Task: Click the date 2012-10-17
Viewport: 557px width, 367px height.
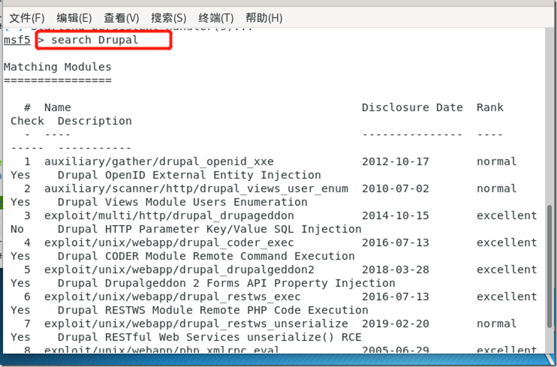Action: pos(396,162)
